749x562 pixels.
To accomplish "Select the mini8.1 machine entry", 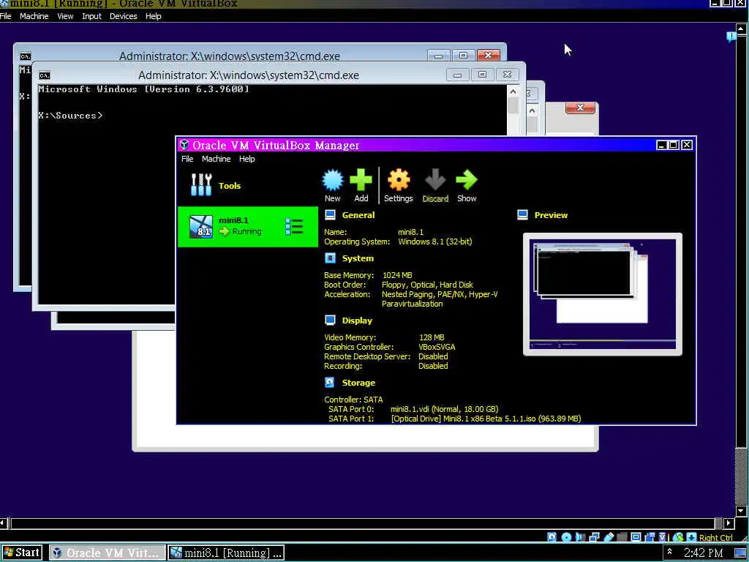I will pyautogui.click(x=247, y=227).
